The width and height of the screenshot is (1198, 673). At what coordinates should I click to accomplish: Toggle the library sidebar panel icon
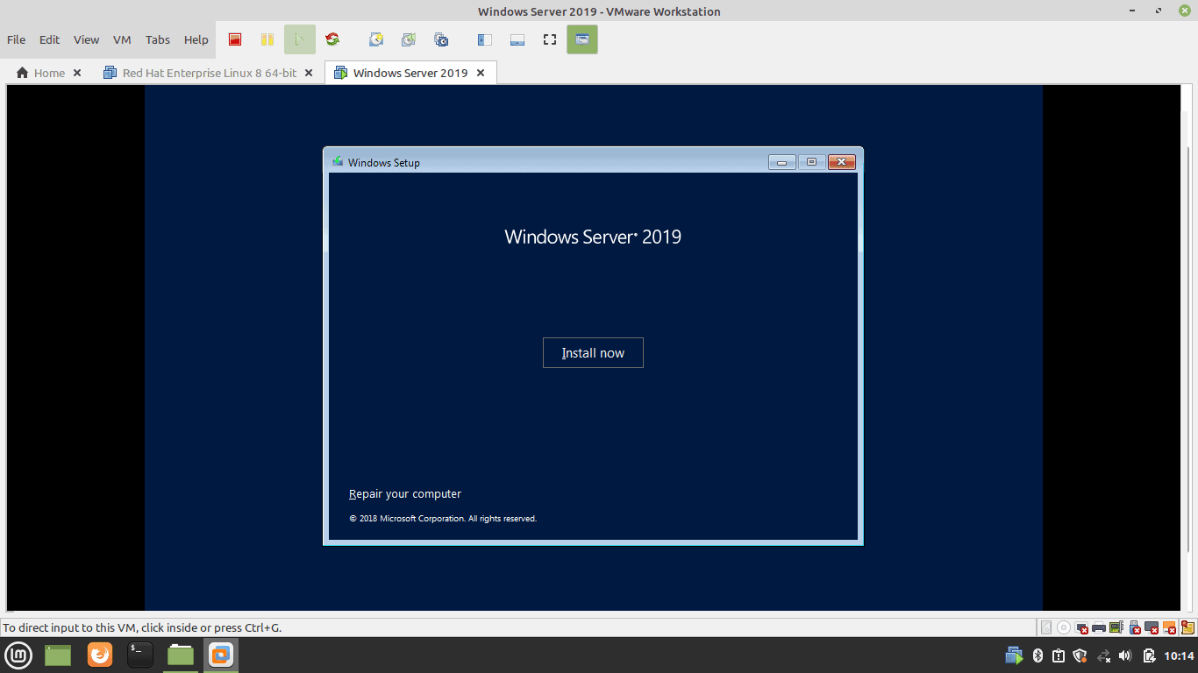pos(485,39)
